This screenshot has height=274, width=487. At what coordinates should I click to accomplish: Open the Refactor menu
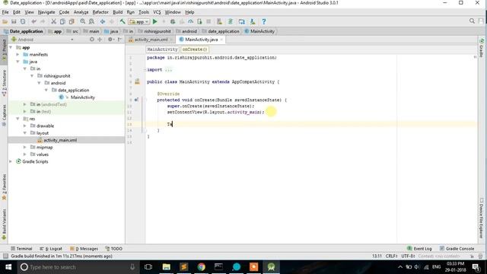[100, 12]
